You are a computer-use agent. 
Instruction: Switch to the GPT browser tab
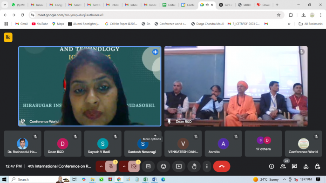coord(226,5)
